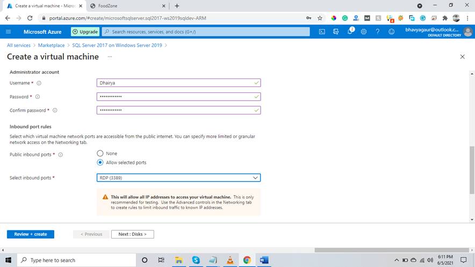Click Microsoft Azure home link

tap(42, 32)
